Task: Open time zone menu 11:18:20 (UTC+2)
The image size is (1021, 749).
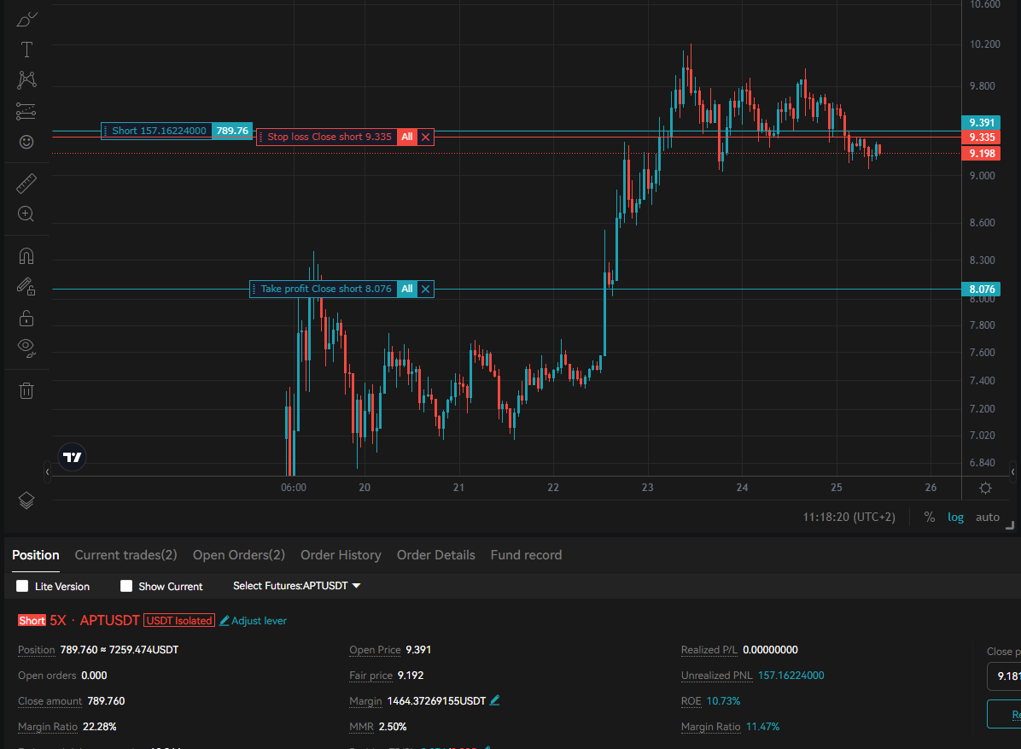Action: [x=849, y=518]
